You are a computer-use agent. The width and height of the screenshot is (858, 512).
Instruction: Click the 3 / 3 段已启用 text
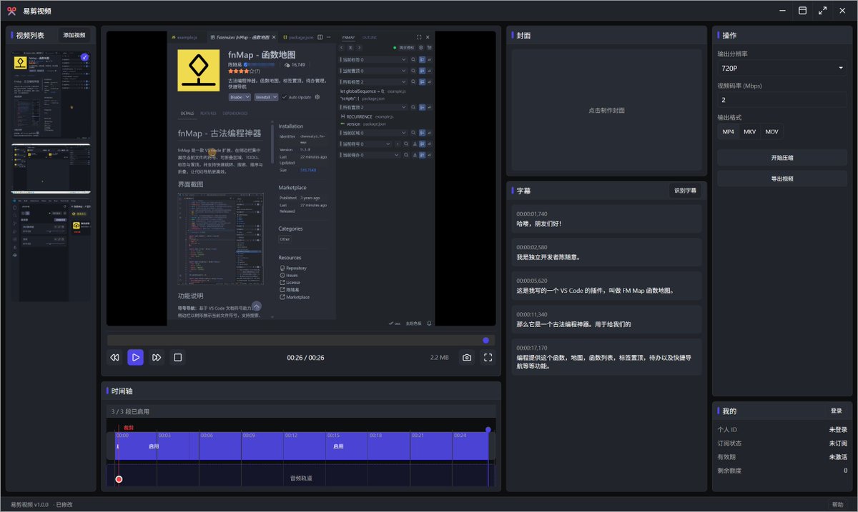click(x=130, y=411)
